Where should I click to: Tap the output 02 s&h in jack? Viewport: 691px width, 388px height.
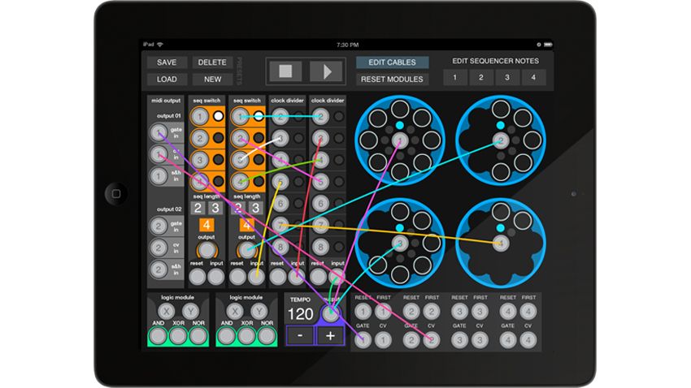(159, 269)
